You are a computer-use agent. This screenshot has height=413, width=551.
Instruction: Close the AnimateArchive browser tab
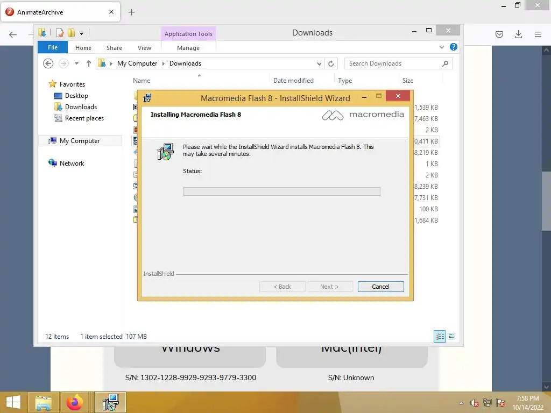pyautogui.click(x=111, y=12)
